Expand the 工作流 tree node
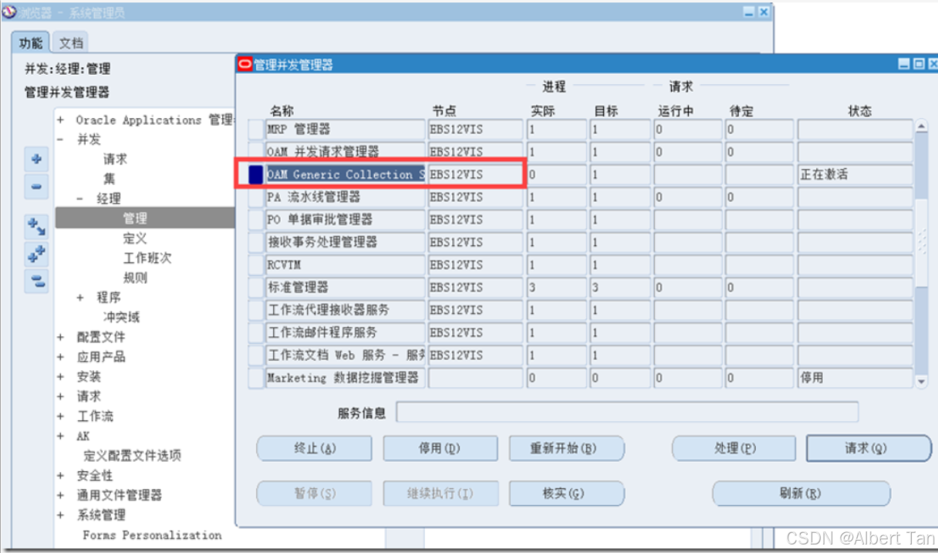The height and width of the screenshot is (553, 938). point(60,416)
